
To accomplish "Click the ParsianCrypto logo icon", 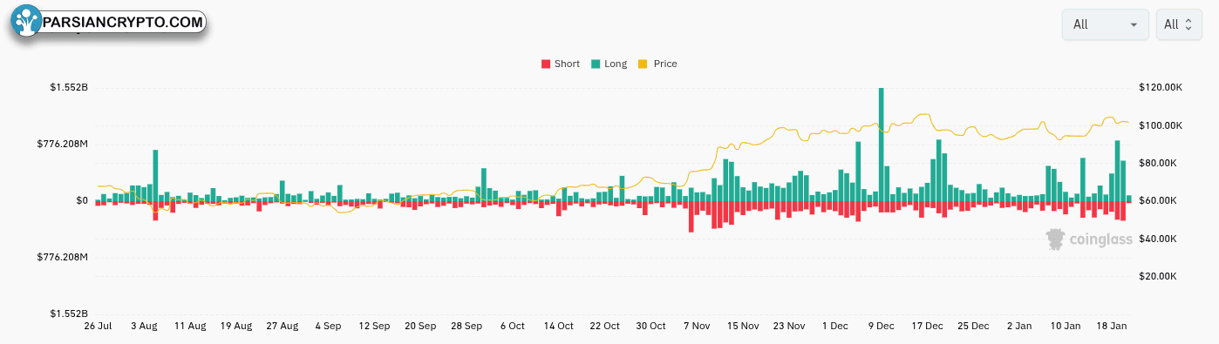I will point(28,23).
